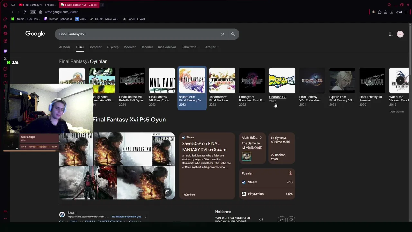
Task: Open the vidIQ bookmark
Action: pyautogui.click(x=81, y=19)
